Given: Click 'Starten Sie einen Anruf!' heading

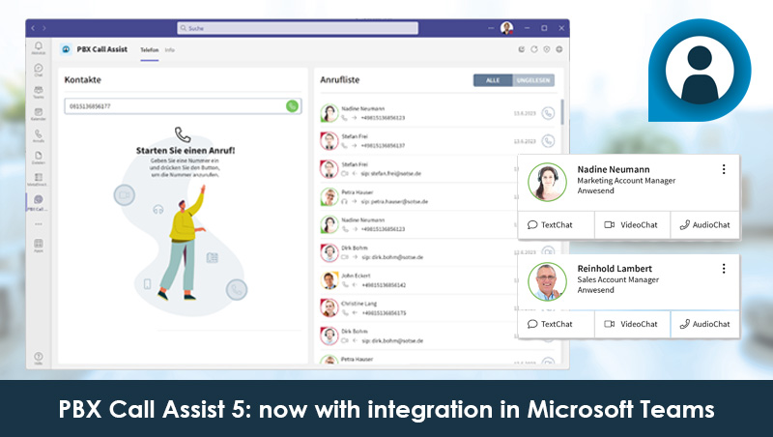Looking at the screenshot, I should (186, 151).
